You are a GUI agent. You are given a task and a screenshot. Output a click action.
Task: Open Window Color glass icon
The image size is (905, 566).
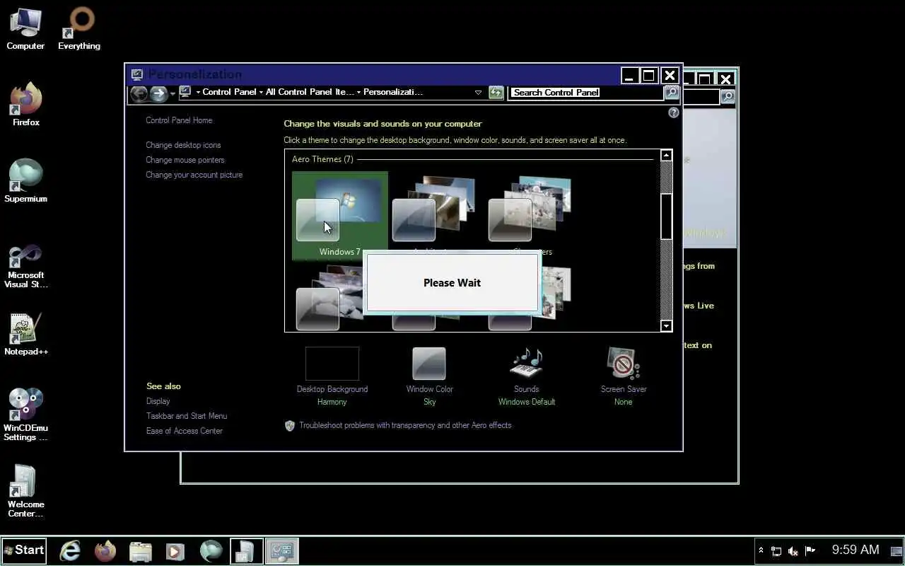tap(429, 364)
